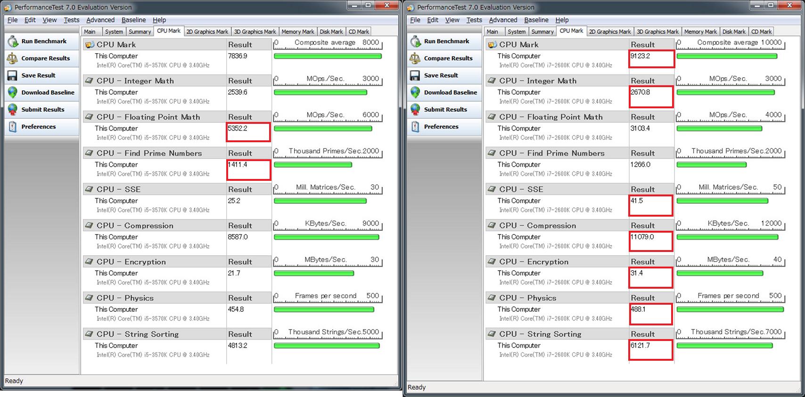The height and width of the screenshot is (397, 805).
Task: Switch to the Summary tab in right window
Action: coord(542,32)
